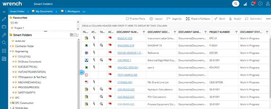
Task: Select the pencil edit icon in sidebar
Action: pos(4,19)
